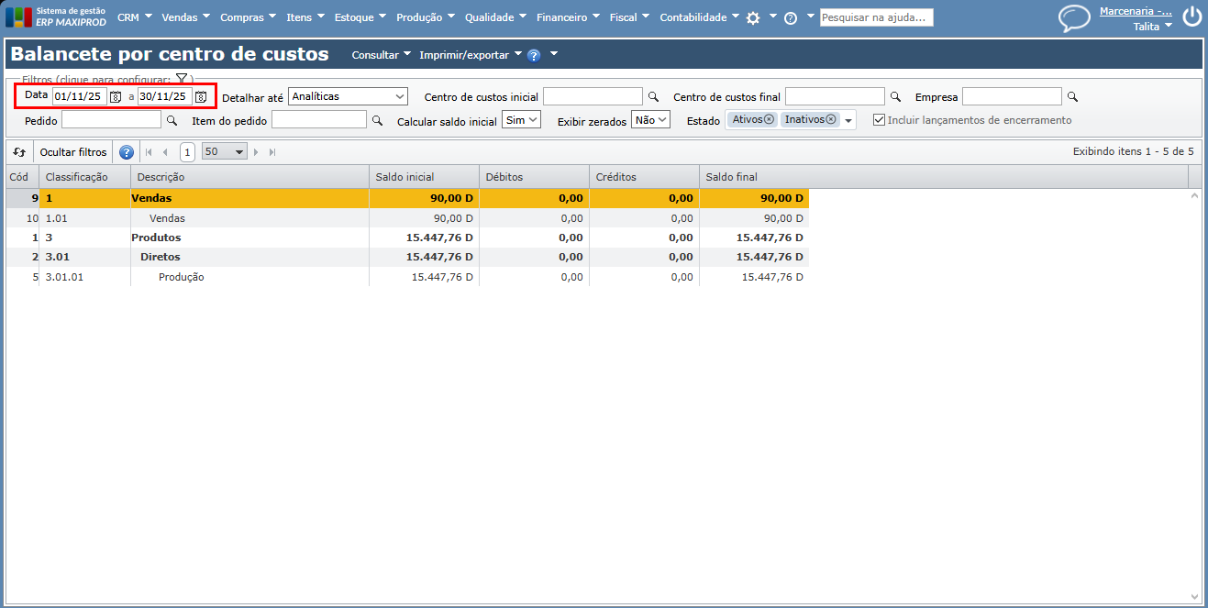Remove the Inativos tag from Estado
The image size is (1208, 608).
[831, 119]
